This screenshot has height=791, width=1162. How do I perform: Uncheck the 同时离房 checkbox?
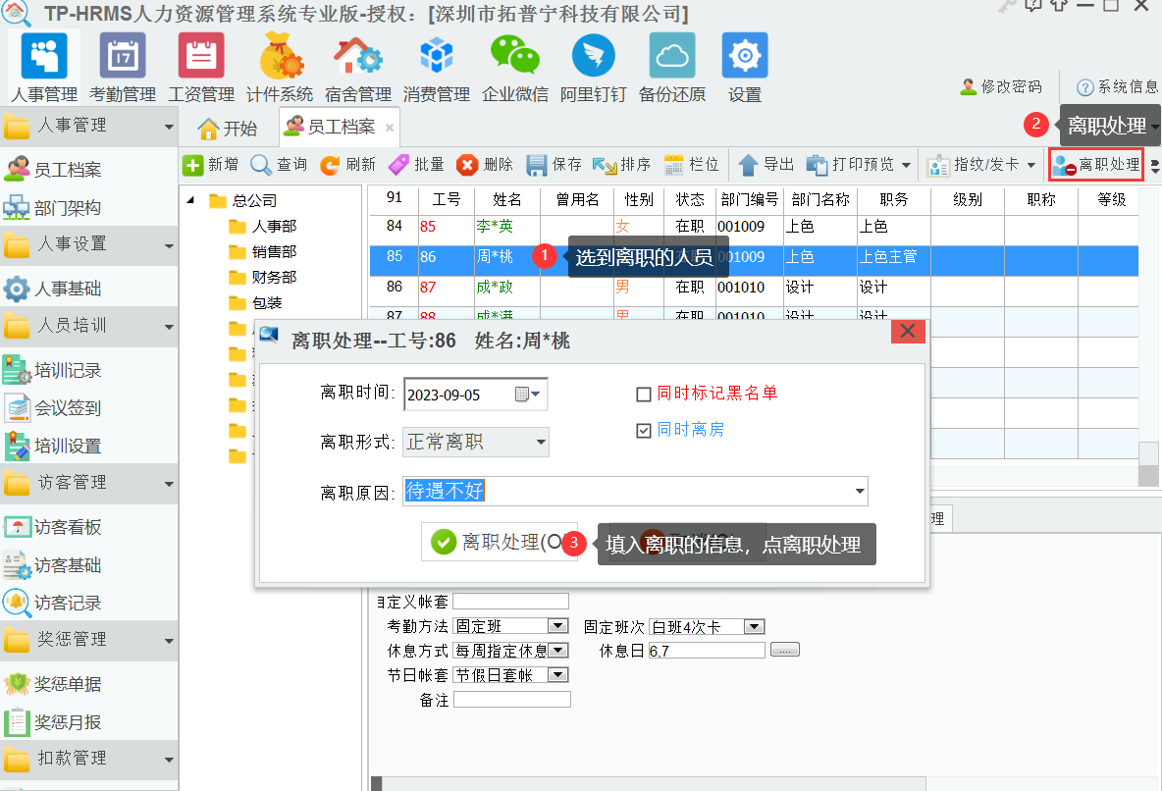(644, 430)
